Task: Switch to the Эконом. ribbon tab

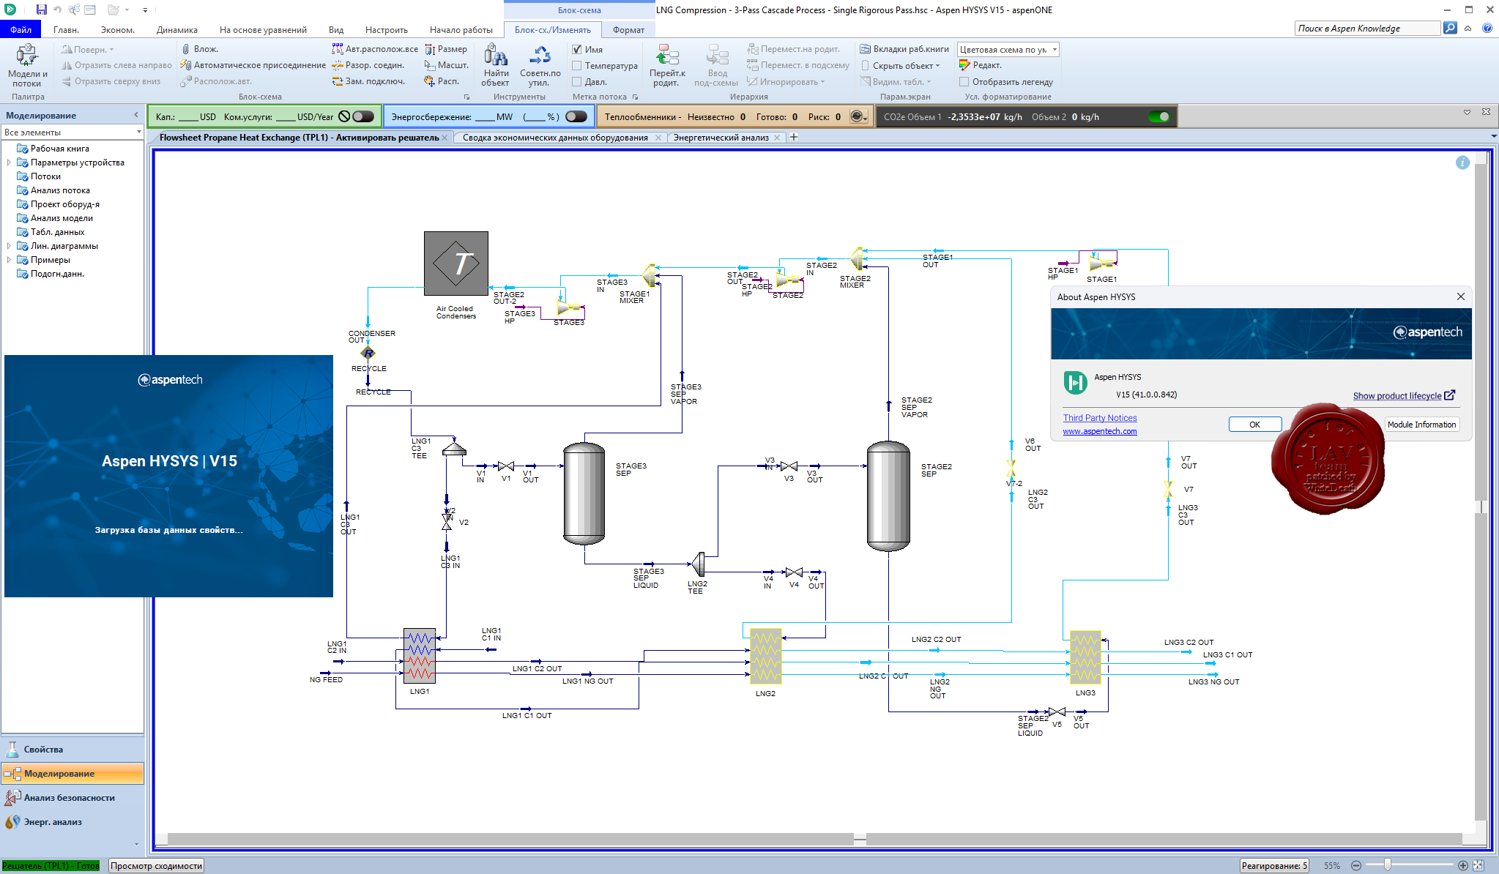Action: [x=118, y=29]
